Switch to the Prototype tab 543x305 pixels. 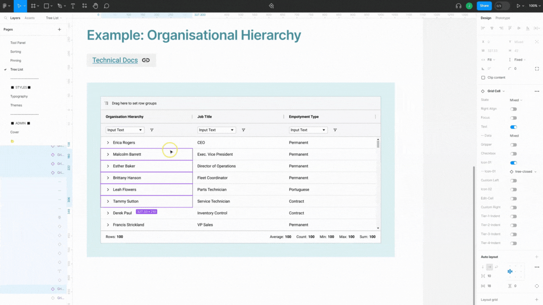point(502,18)
